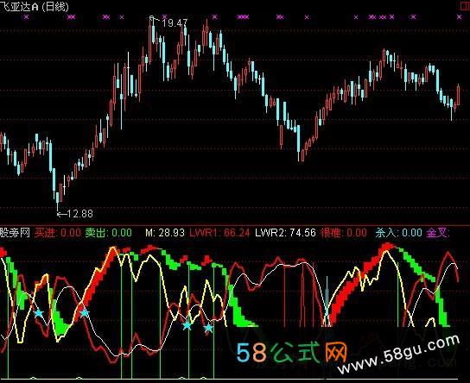Click the purple cross marker directly above 19.47

click(164, 16)
